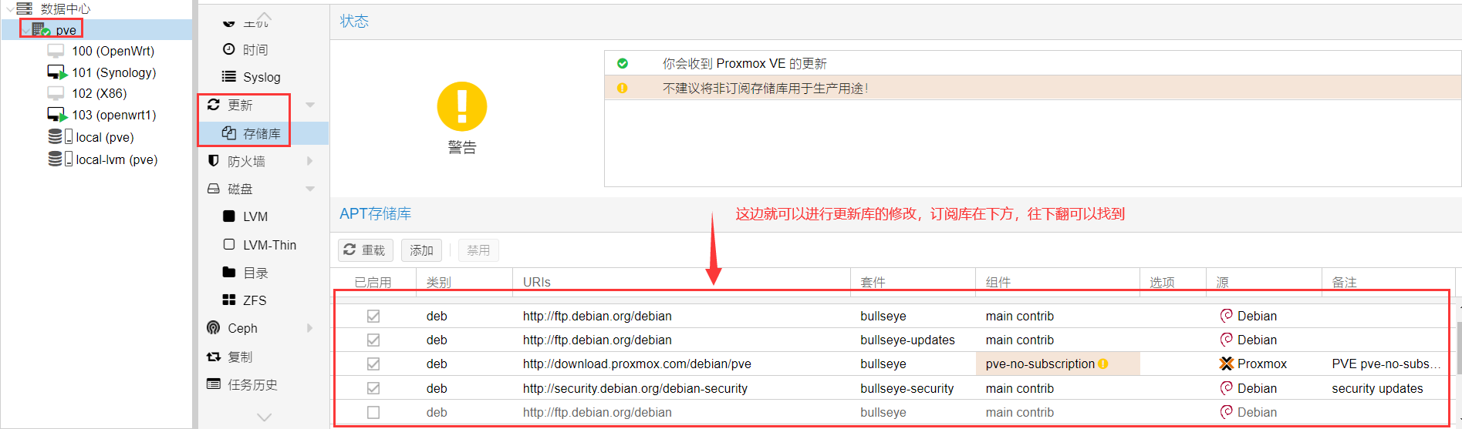
Task: Click the clock icon beside 时间
Action: (x=229, y=49)
